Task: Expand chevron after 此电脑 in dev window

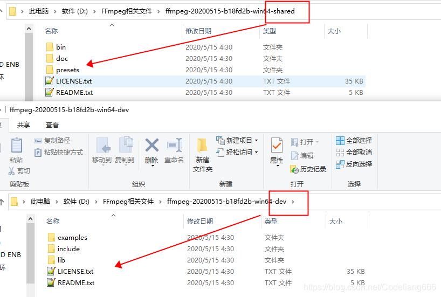Action: (57, 202)
